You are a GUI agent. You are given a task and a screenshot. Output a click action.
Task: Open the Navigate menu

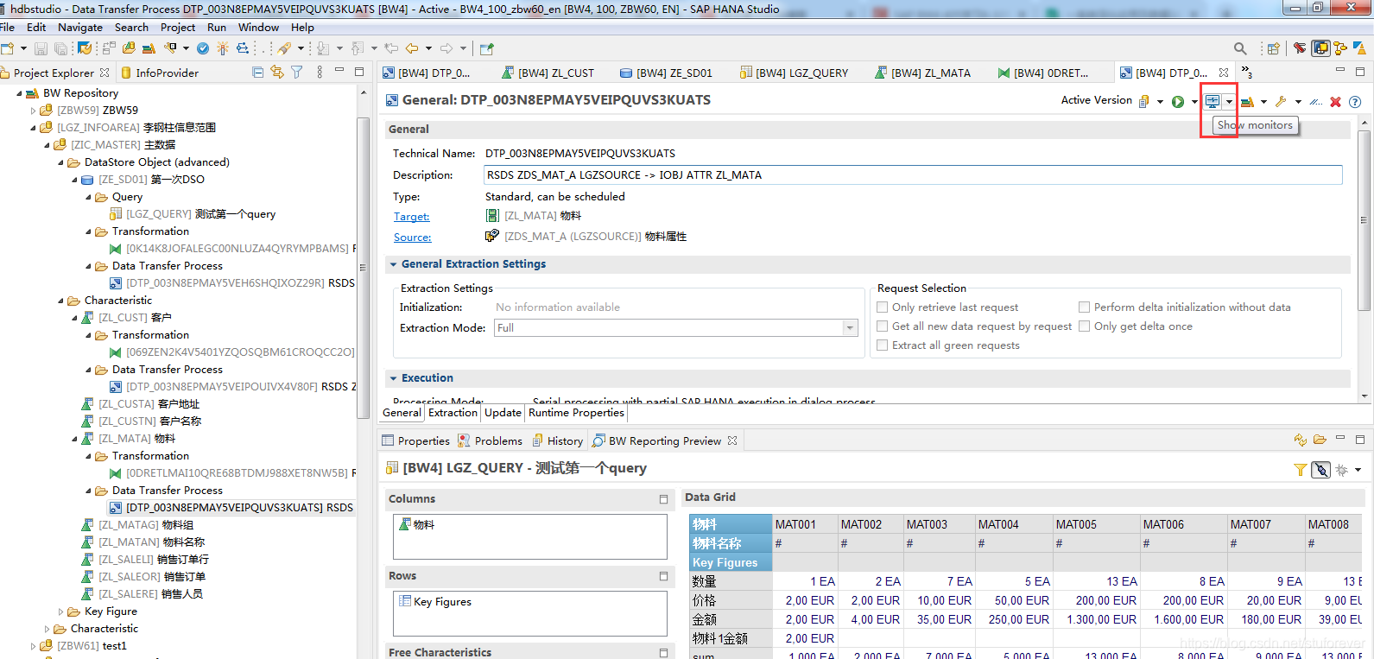pyautogui.click(x=80, y=28)
